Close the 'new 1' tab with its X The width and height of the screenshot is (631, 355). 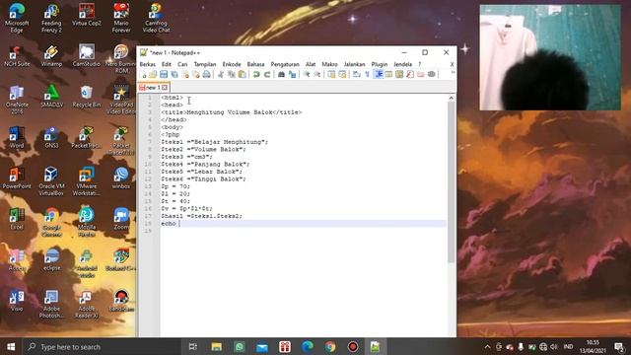(165, 88)
